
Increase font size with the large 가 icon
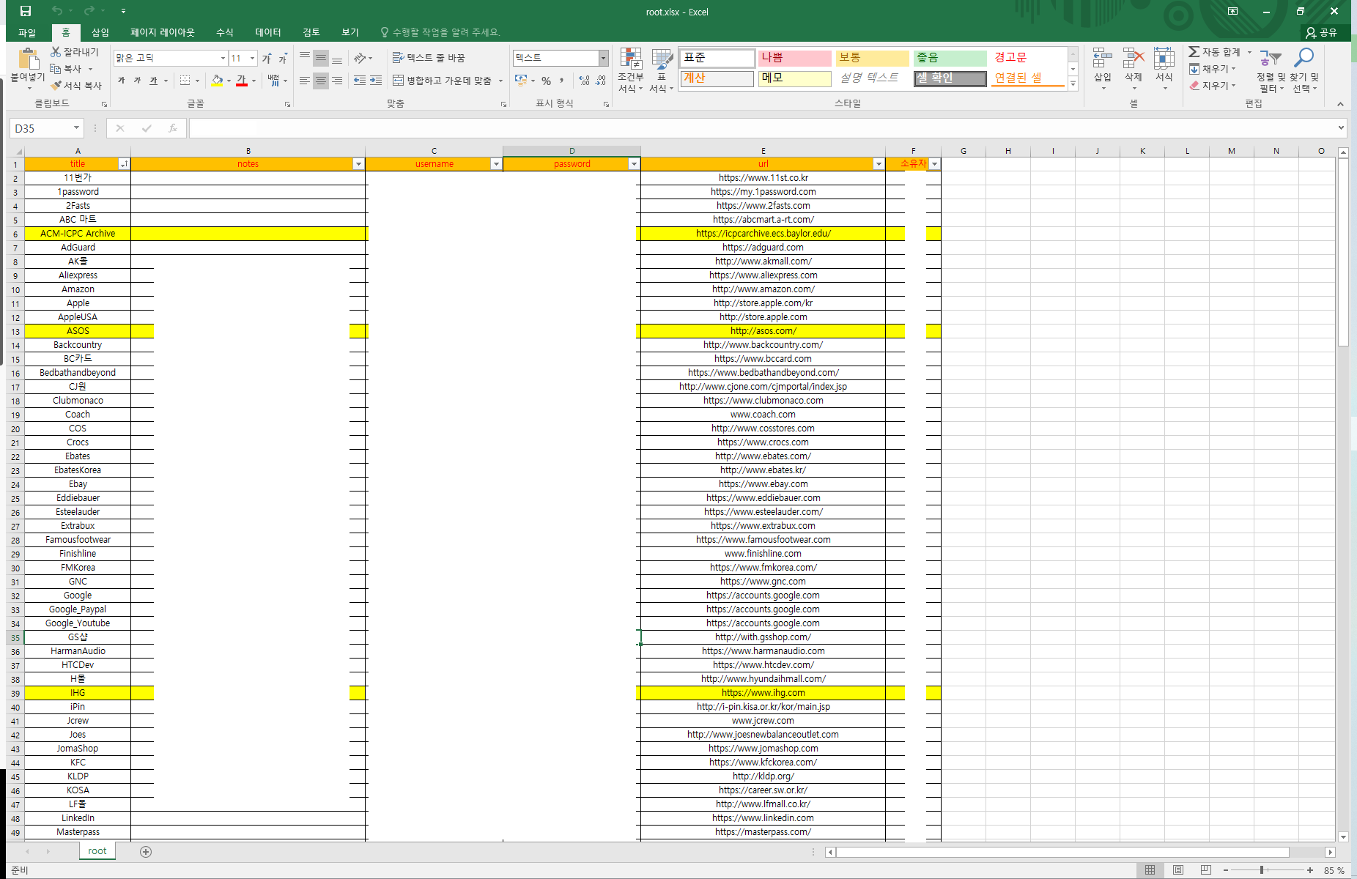pos(267,58)
